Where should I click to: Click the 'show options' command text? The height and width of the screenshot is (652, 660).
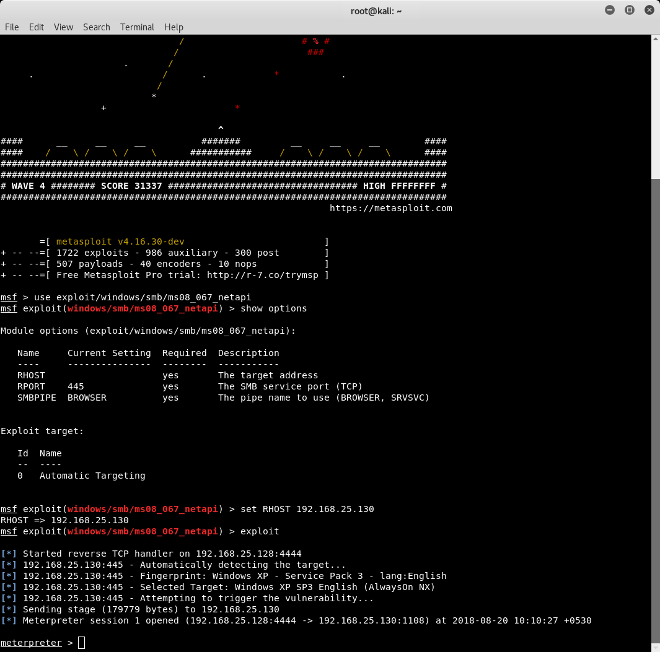click(x=273, y=309)
